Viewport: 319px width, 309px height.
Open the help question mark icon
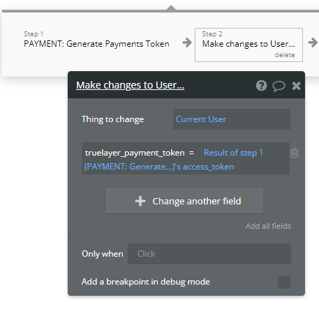point(261,86)
